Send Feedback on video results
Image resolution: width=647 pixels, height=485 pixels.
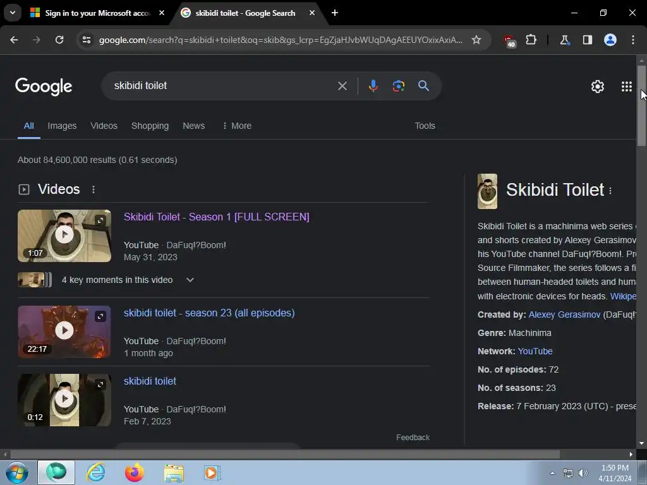413,438
